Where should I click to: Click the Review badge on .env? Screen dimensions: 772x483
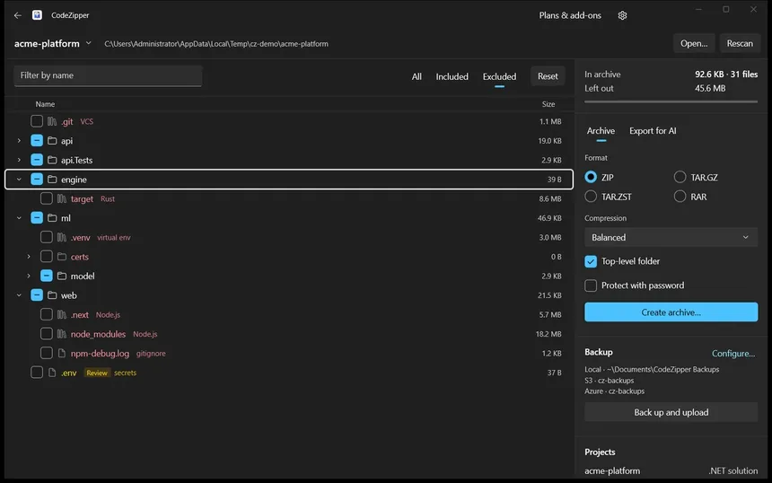(x=97, y=373)
